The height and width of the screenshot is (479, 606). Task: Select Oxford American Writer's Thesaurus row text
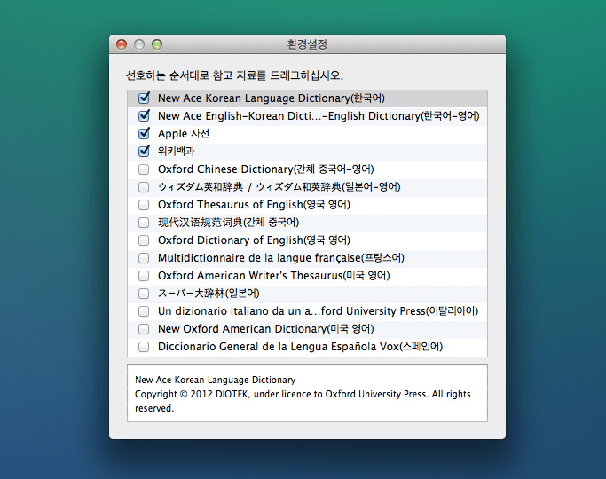coord(274,276)
